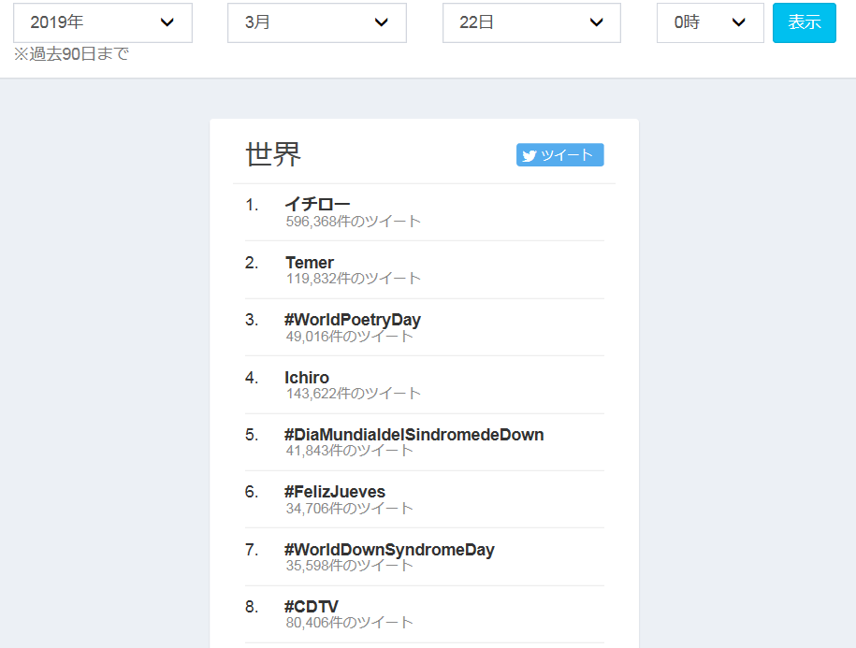
Task: Open the 3月 month dropdown
Action: coord(316,22)
